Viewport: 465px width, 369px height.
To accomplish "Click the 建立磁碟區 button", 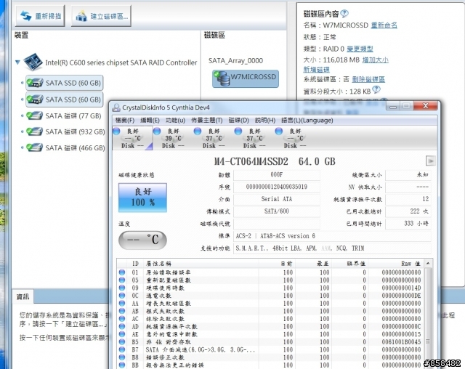I will [x=101, y=16].
